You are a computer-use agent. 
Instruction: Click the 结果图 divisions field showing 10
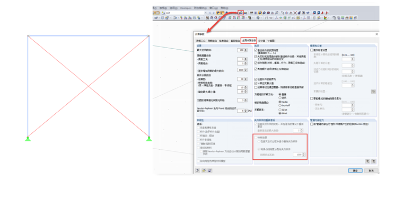(x=241, y=79)
